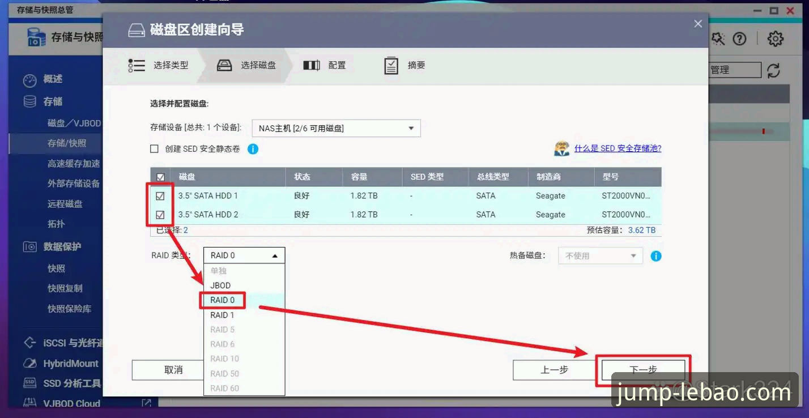The height and width of the screenshot is (418, 809).
Task: Click the refresh arrows icon
Action: [x=773, y=70]
